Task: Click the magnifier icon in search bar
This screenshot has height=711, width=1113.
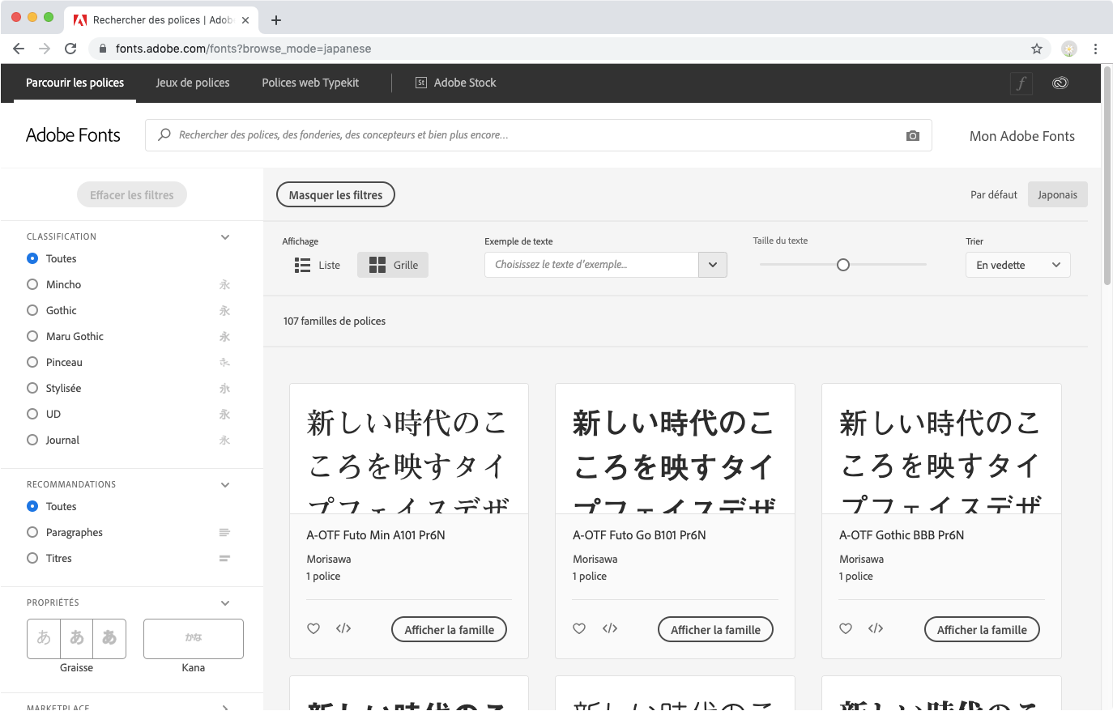Action: click(164, 134)
